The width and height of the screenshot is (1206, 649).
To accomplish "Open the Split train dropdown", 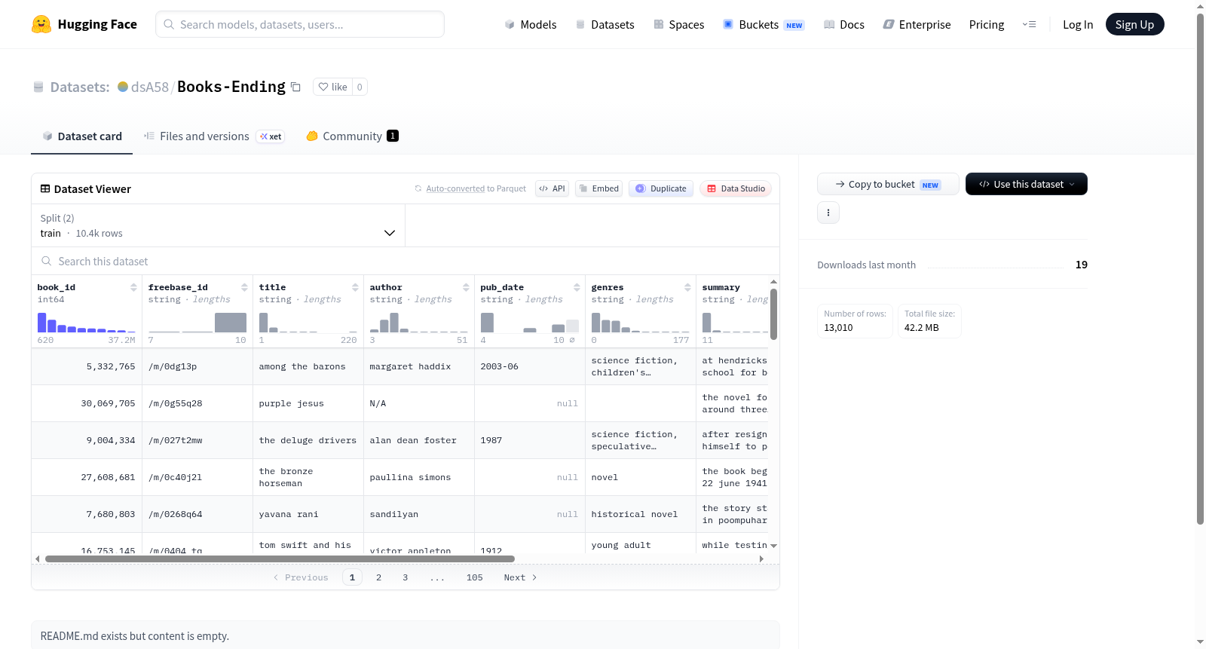I will point(218,225).
